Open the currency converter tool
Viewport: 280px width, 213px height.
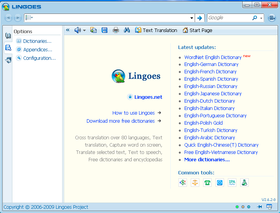pyautogui.click(x=183, y=183)
